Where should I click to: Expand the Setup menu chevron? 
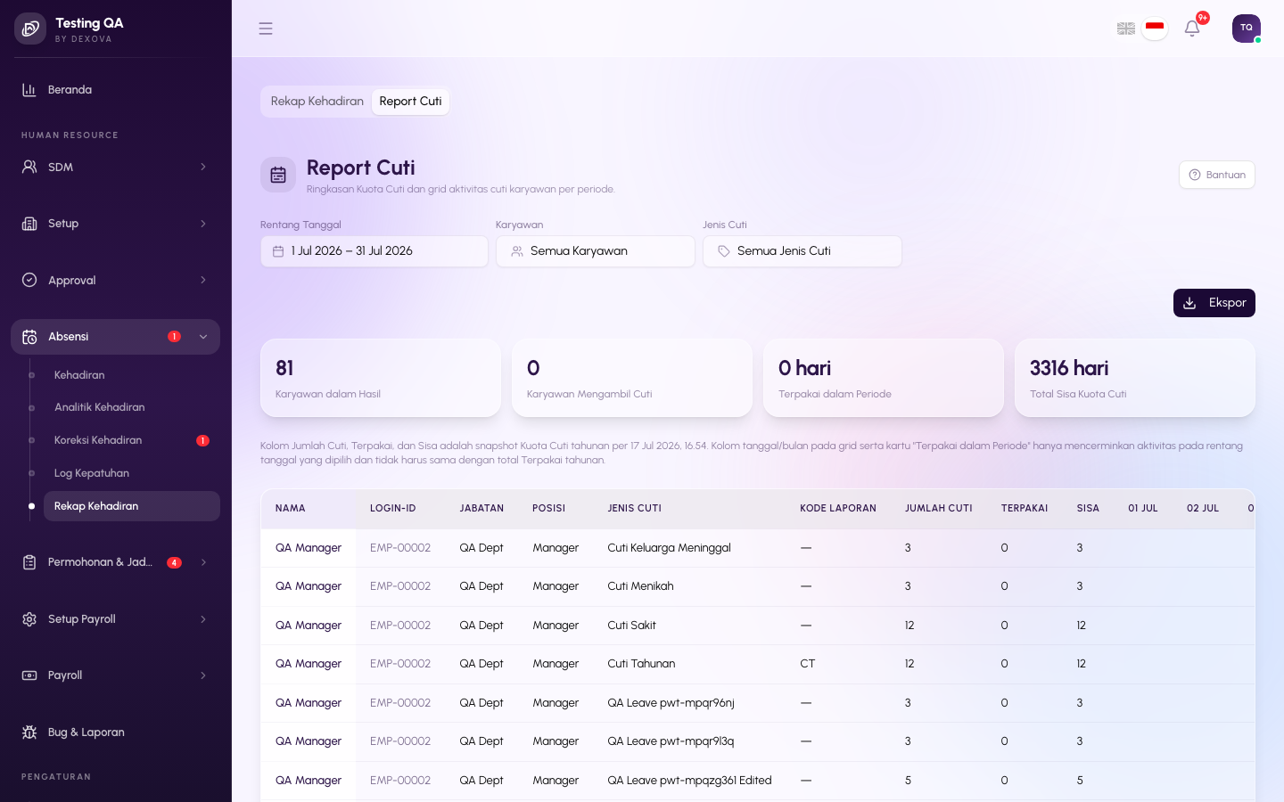point(203,224)
